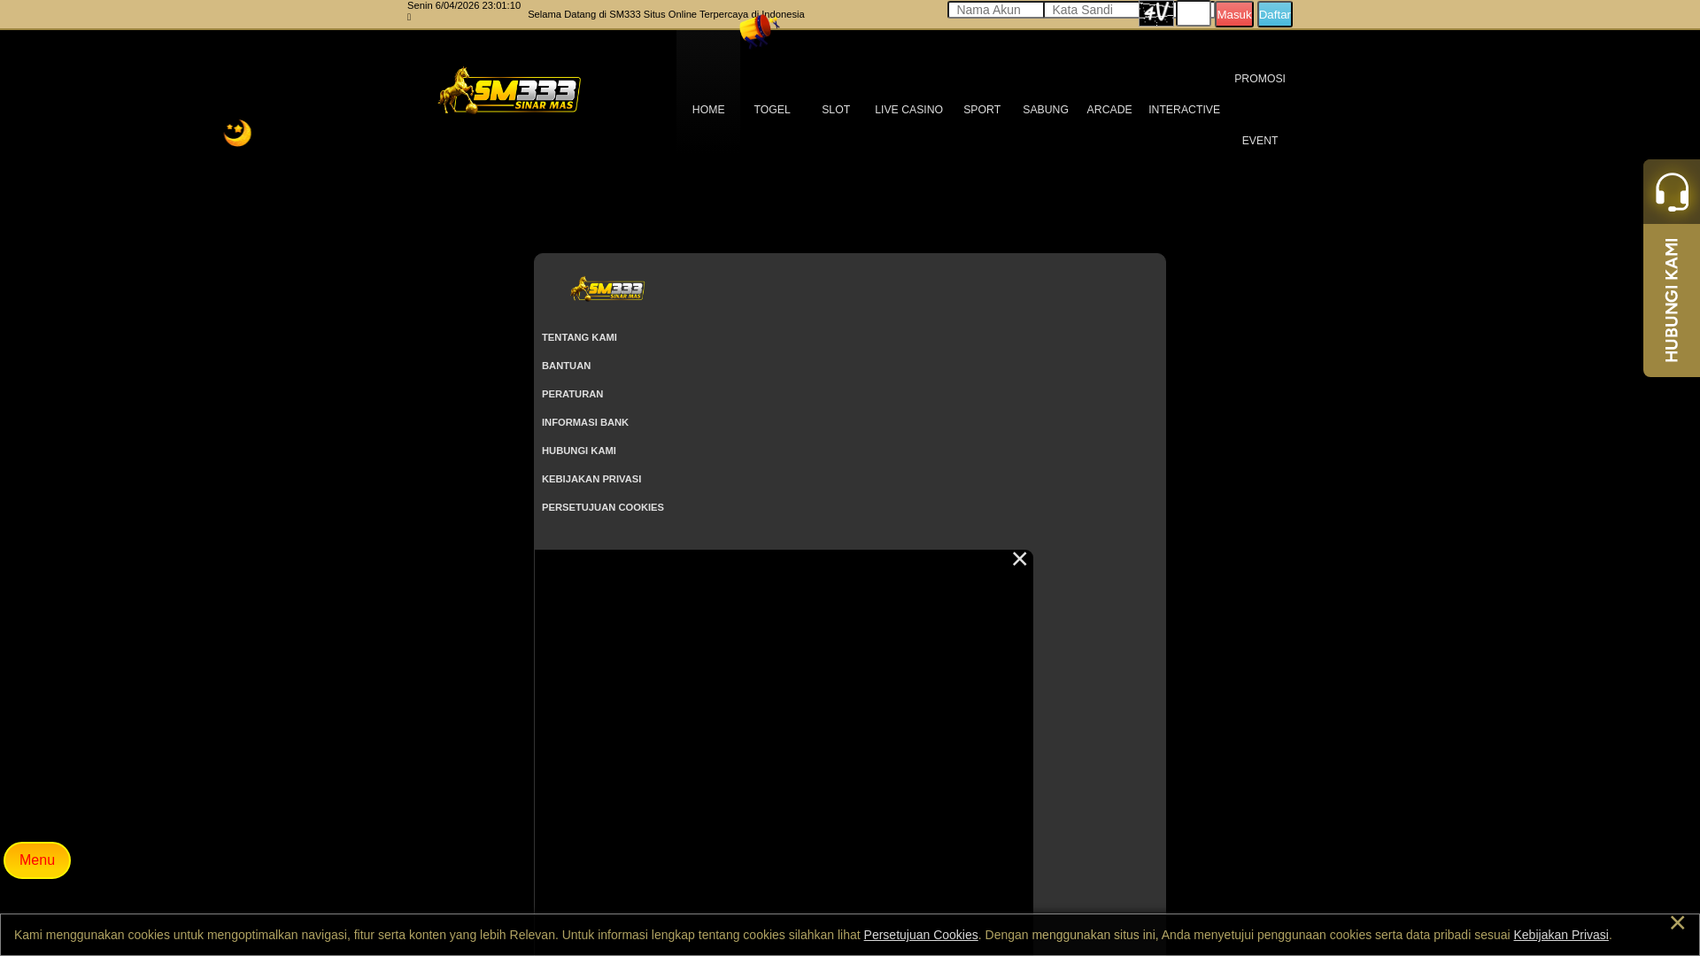Open the headset live chat icon
Screen dimensions: 1700x956
(1672, 191)
